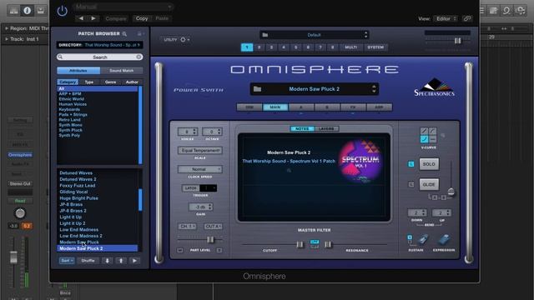534x300 pixels.
Task: Open the Normal clock speed dropdown
Action: point(200,169)
